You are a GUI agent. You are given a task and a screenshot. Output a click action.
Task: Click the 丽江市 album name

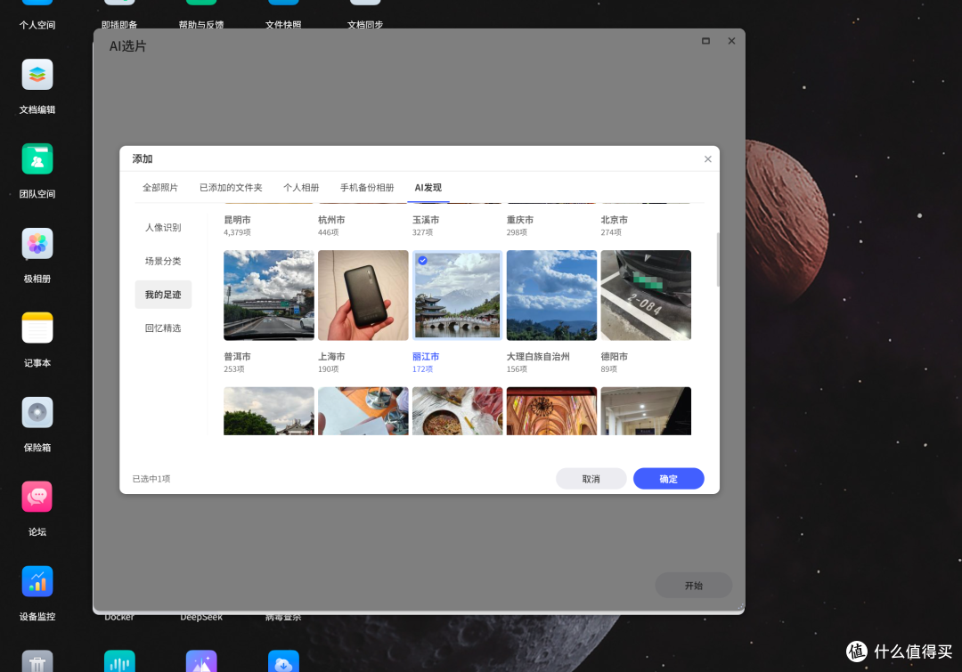426,357
